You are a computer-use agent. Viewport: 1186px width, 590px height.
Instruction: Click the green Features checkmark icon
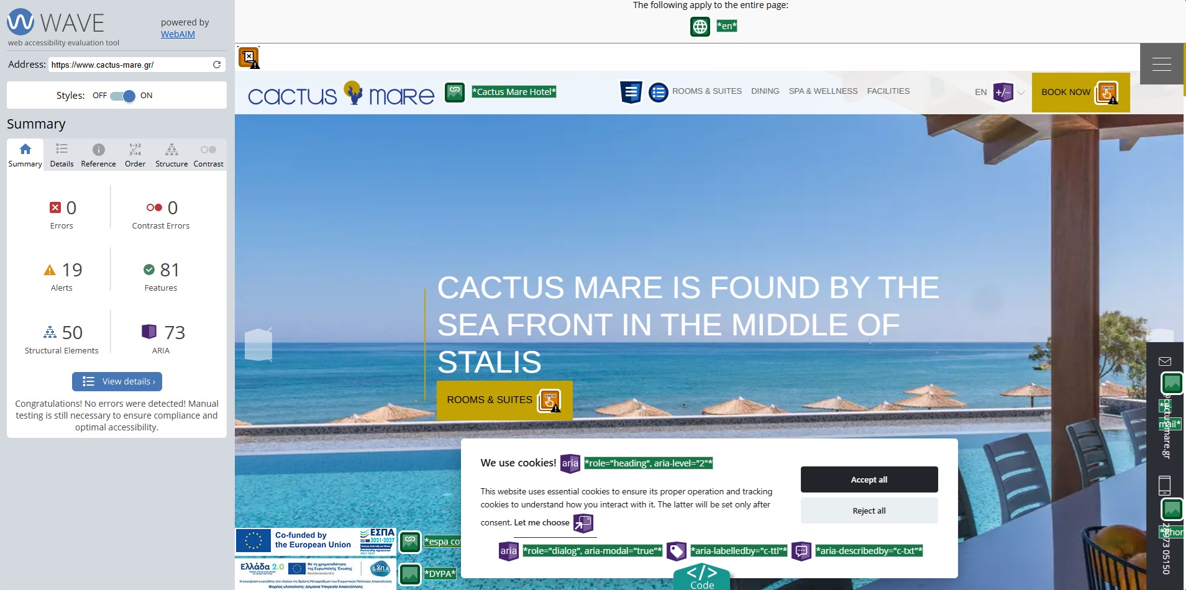(x=149, y=270)
